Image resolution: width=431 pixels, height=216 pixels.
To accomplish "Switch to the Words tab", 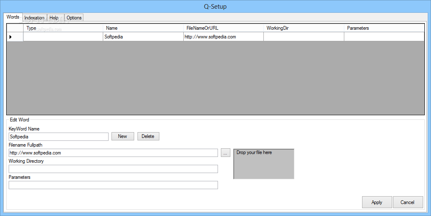I will (x=13, y=17).
